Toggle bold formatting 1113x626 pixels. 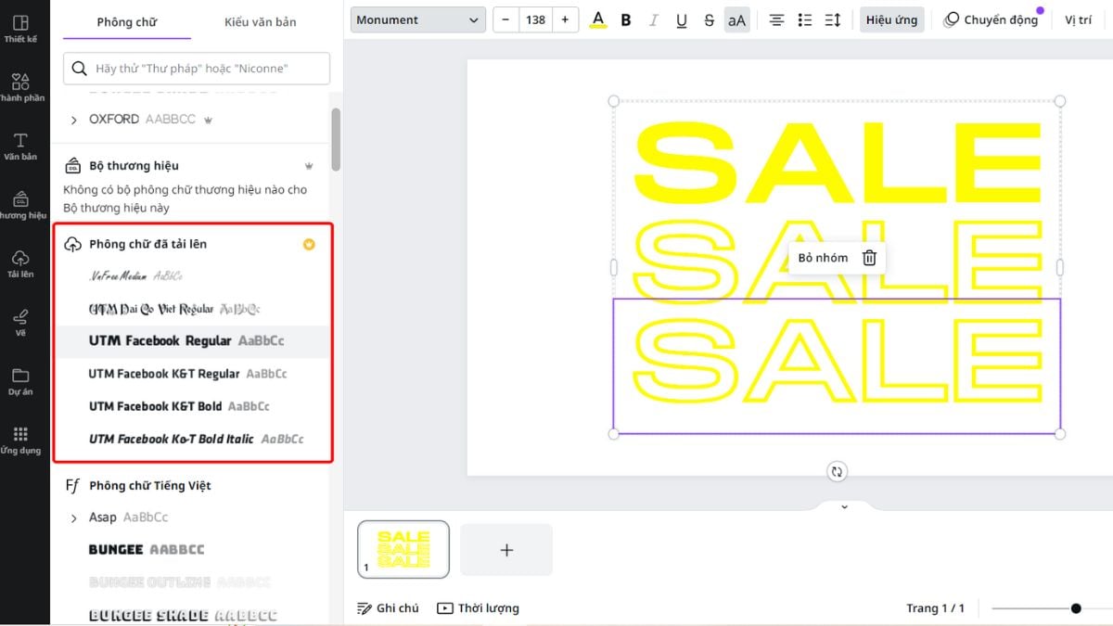626,19
